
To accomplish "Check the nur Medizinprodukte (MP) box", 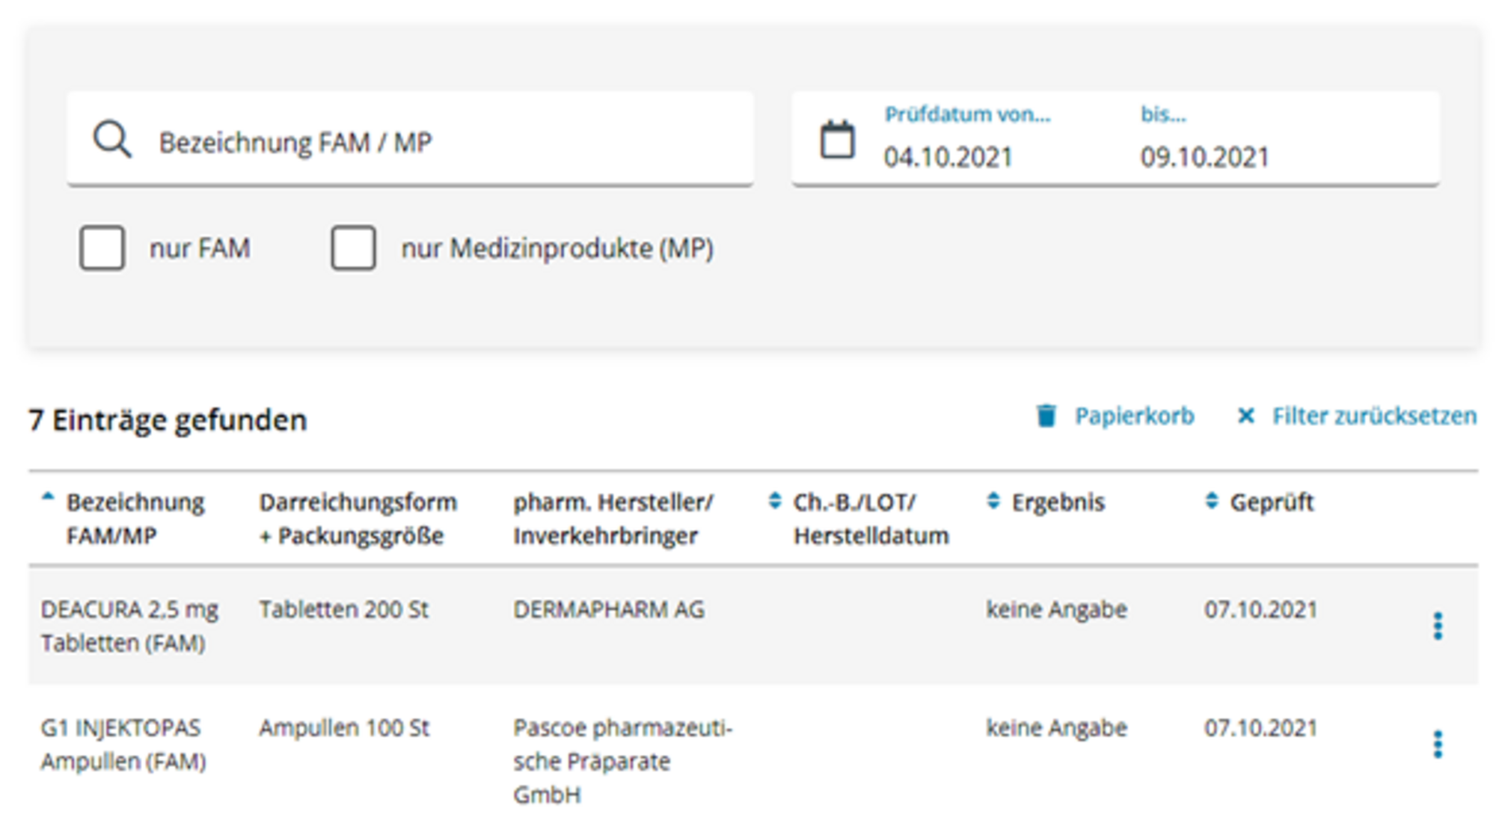I will (353, 248).
